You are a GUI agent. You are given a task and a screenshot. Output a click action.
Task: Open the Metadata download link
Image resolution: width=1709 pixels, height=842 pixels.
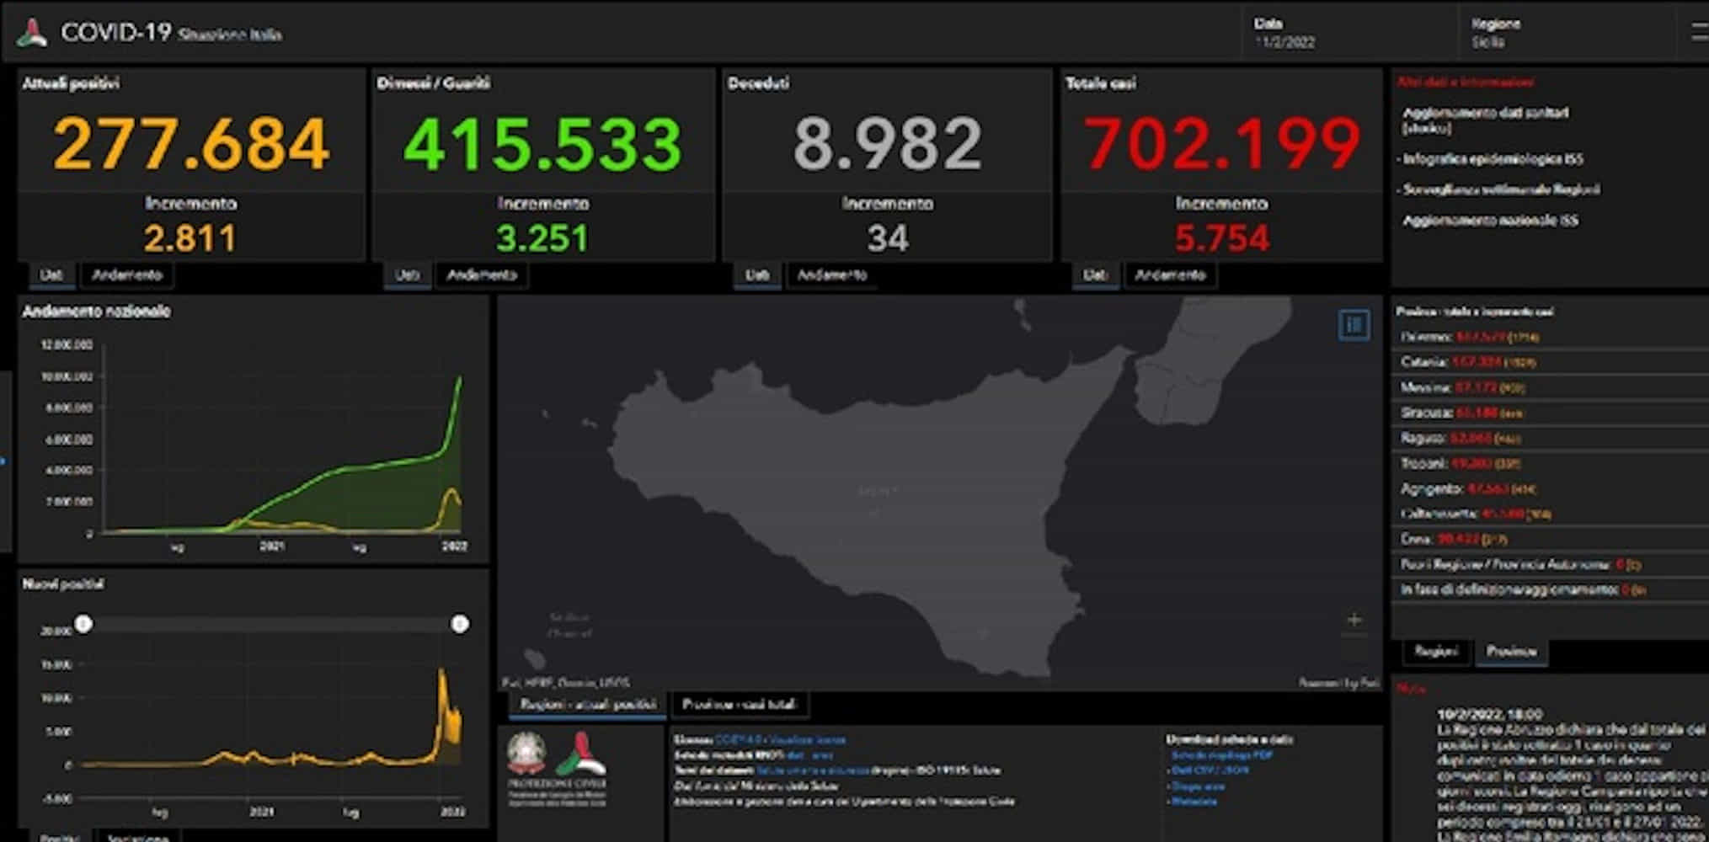point(1194,802)
